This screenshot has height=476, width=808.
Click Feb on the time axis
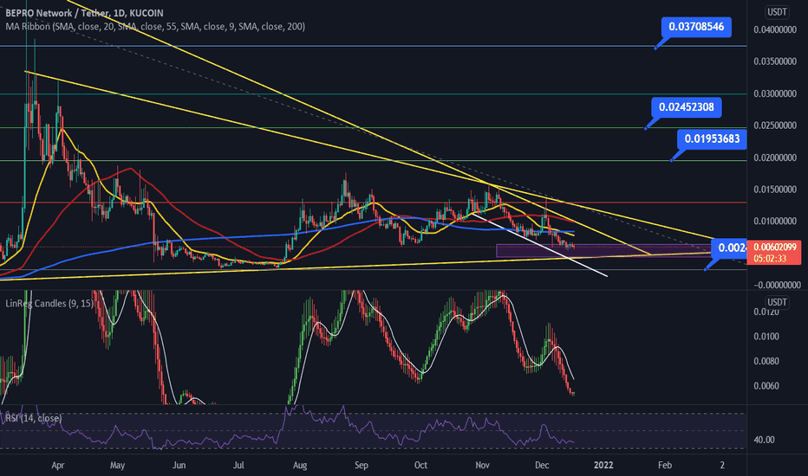(x=665, y=466)
